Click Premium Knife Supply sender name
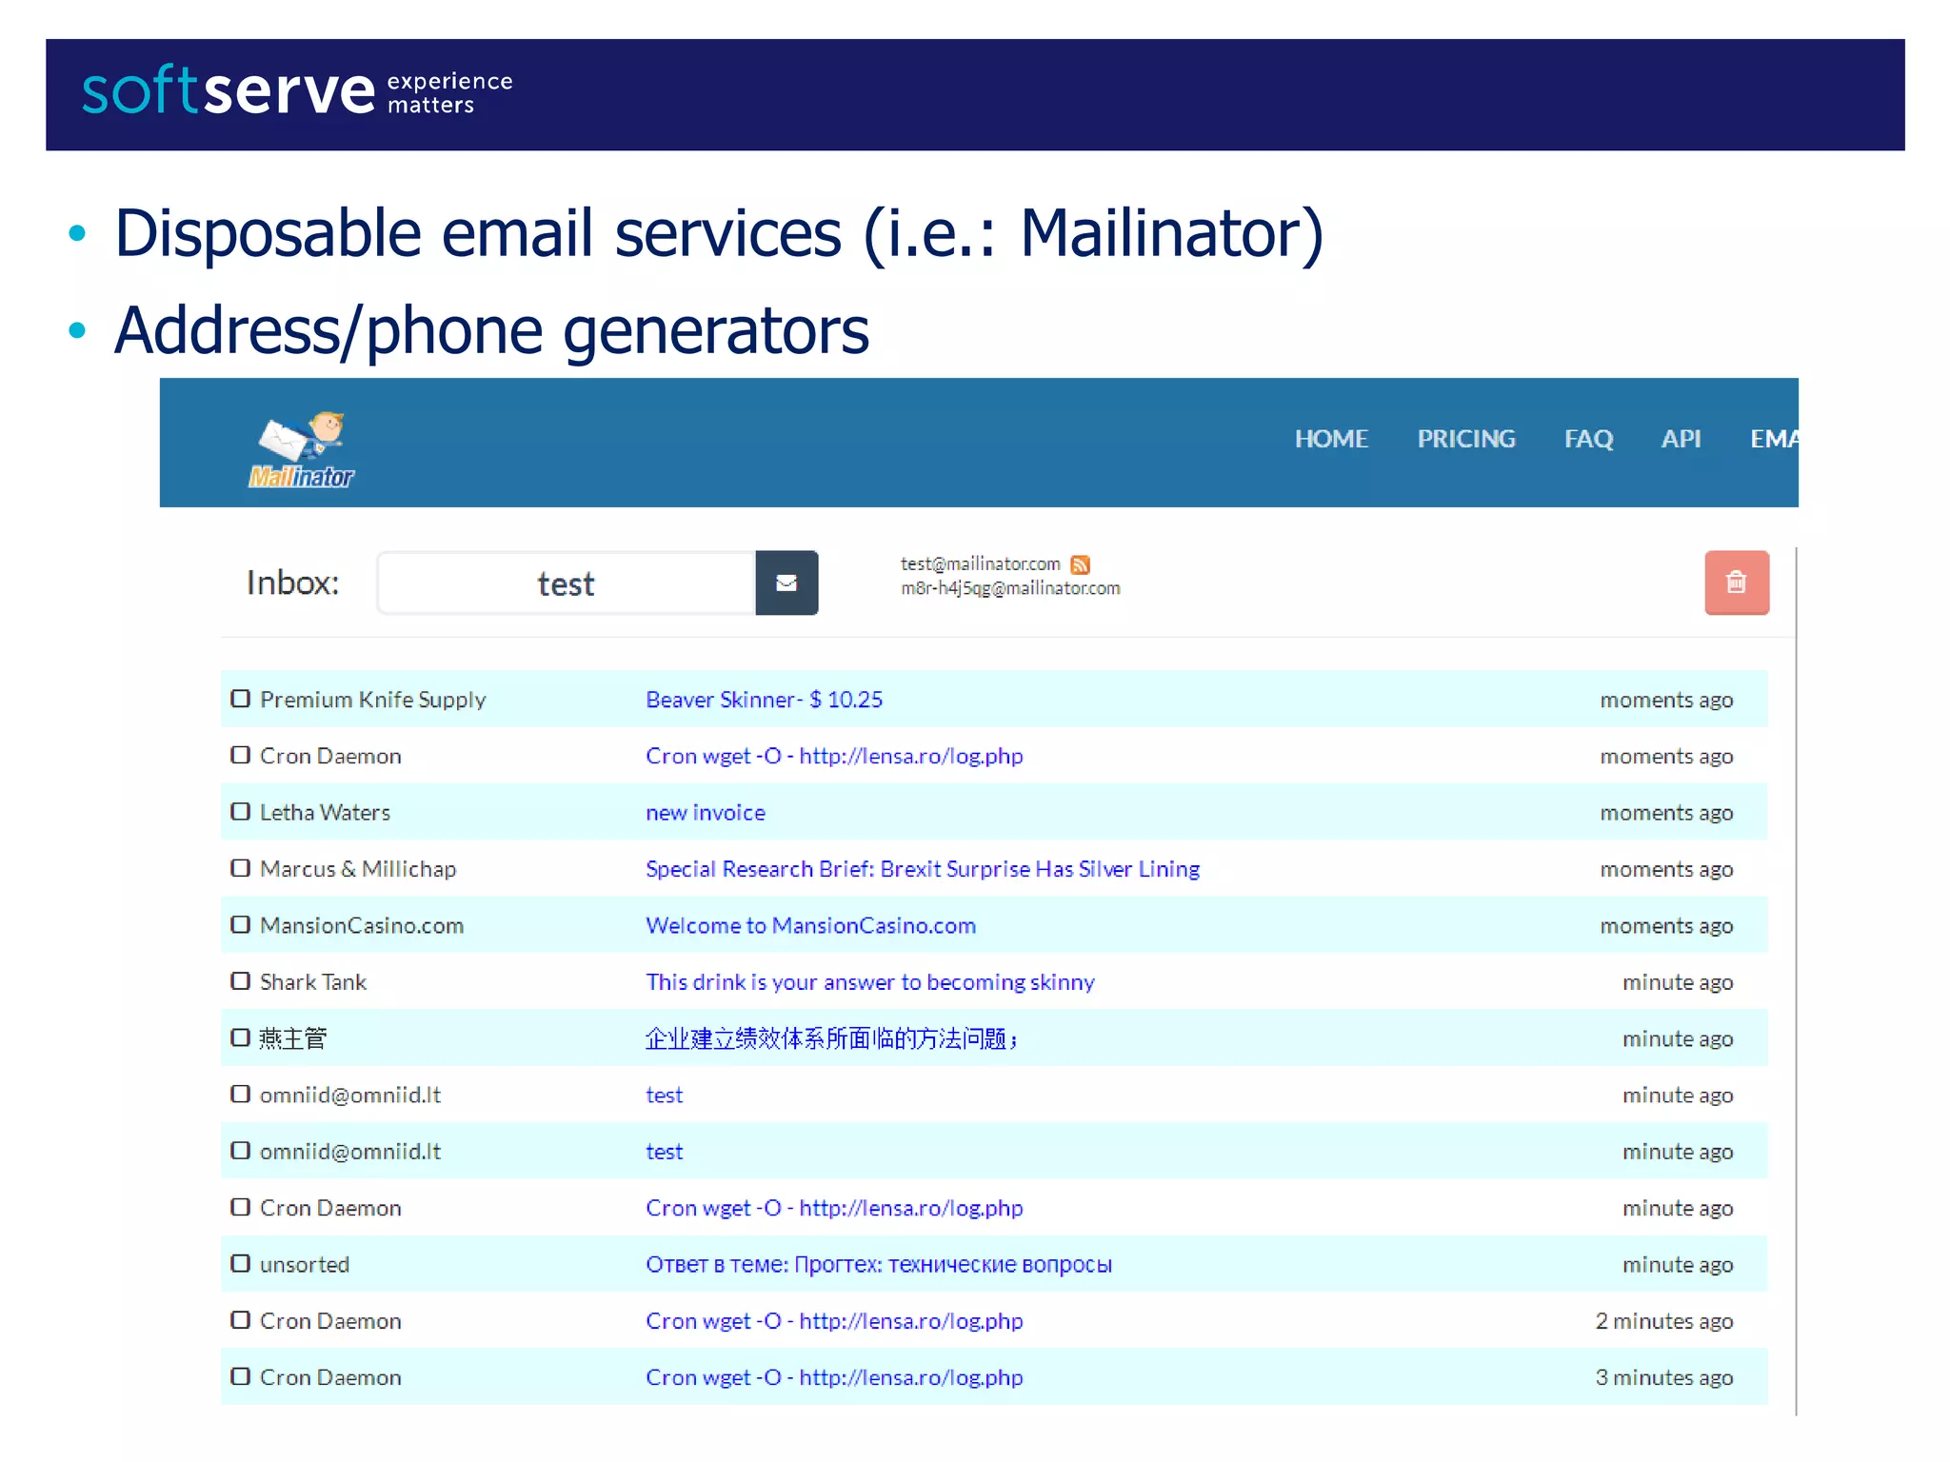Screen dimensions: 1950x1462 pos(373,700)
